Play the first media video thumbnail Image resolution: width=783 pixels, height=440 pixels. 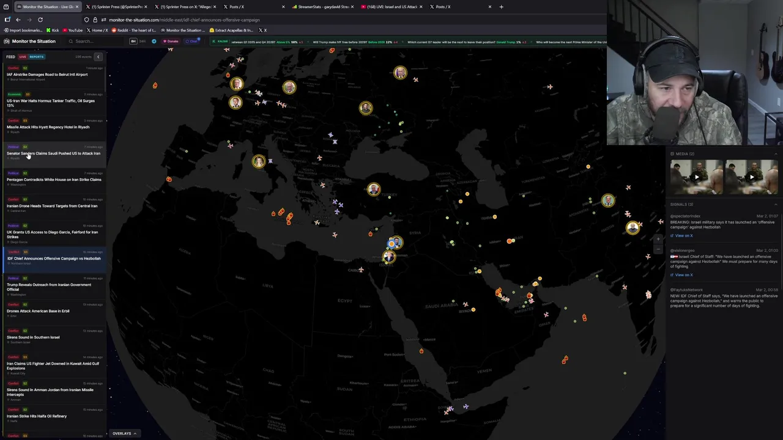point(696,177)
